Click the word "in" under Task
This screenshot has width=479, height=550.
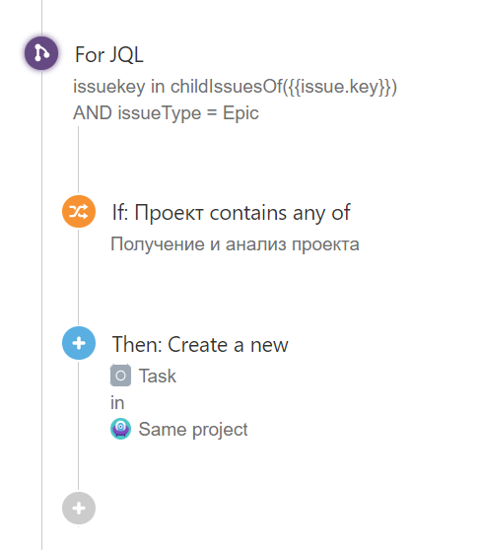117,403
